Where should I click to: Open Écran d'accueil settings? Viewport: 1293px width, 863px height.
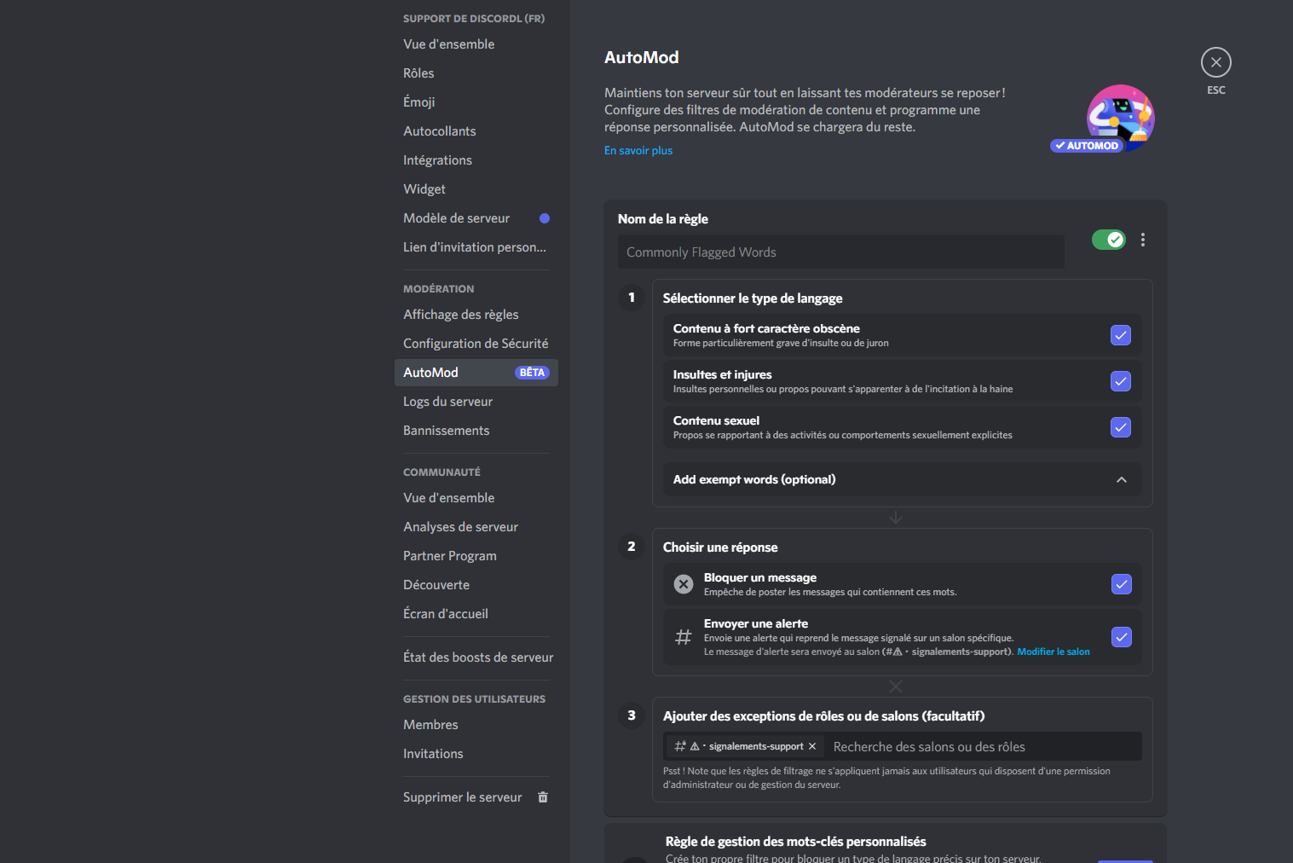476,614
